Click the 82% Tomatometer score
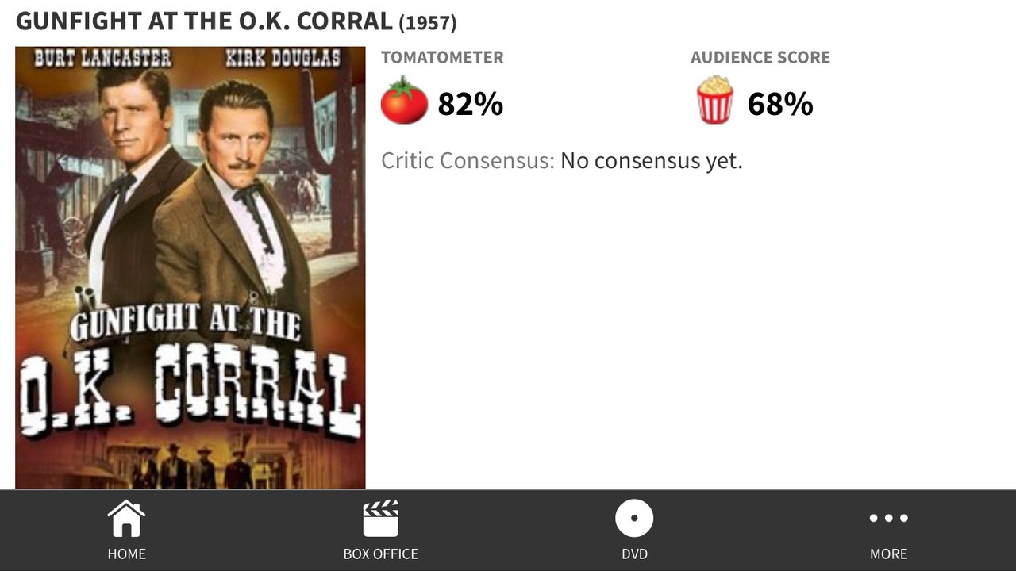 [x=471, y=104]
